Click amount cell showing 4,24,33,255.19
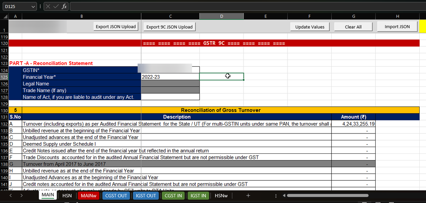Screen dimensions: 426x203 tap(353, 124)
